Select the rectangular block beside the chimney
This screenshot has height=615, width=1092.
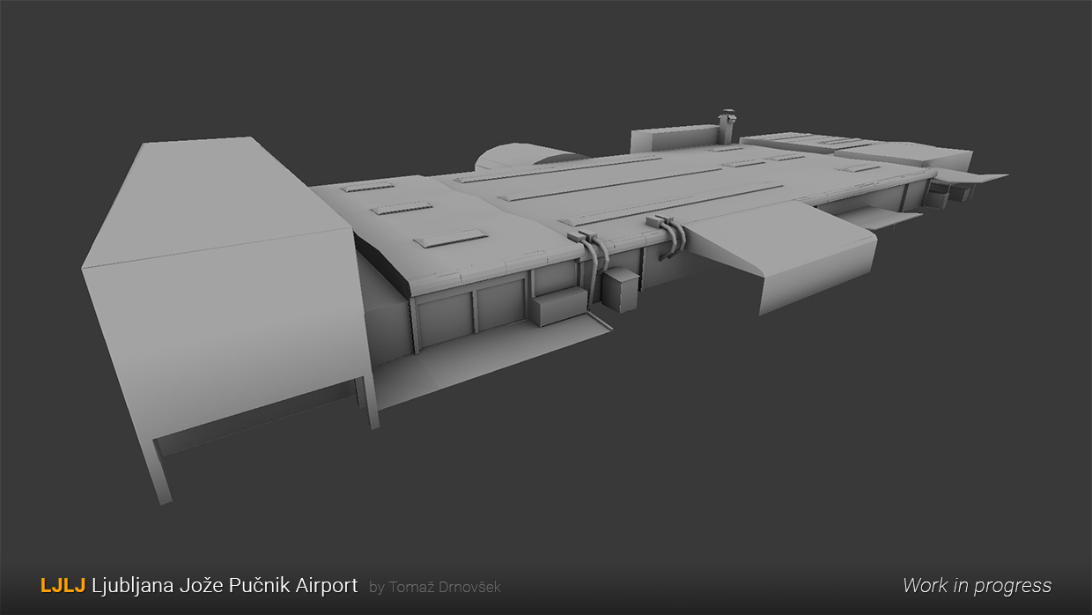(672, 140)
